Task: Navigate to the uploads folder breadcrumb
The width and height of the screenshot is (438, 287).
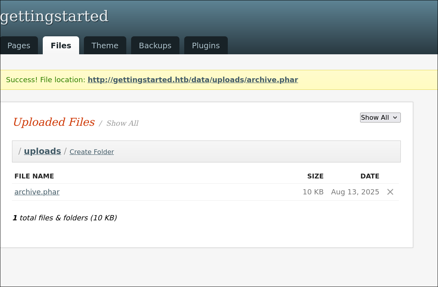Action: pyautogui.click(x=42, y=151)
